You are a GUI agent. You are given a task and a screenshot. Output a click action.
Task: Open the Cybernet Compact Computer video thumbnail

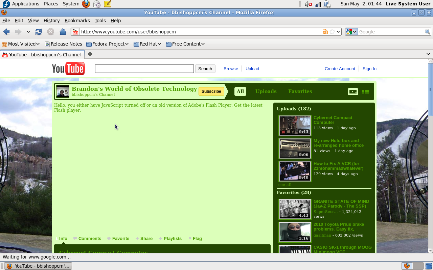click(295, 125)
